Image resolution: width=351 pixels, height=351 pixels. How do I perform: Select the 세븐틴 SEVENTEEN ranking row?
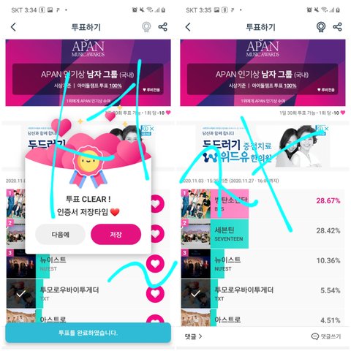pos(263,234)
